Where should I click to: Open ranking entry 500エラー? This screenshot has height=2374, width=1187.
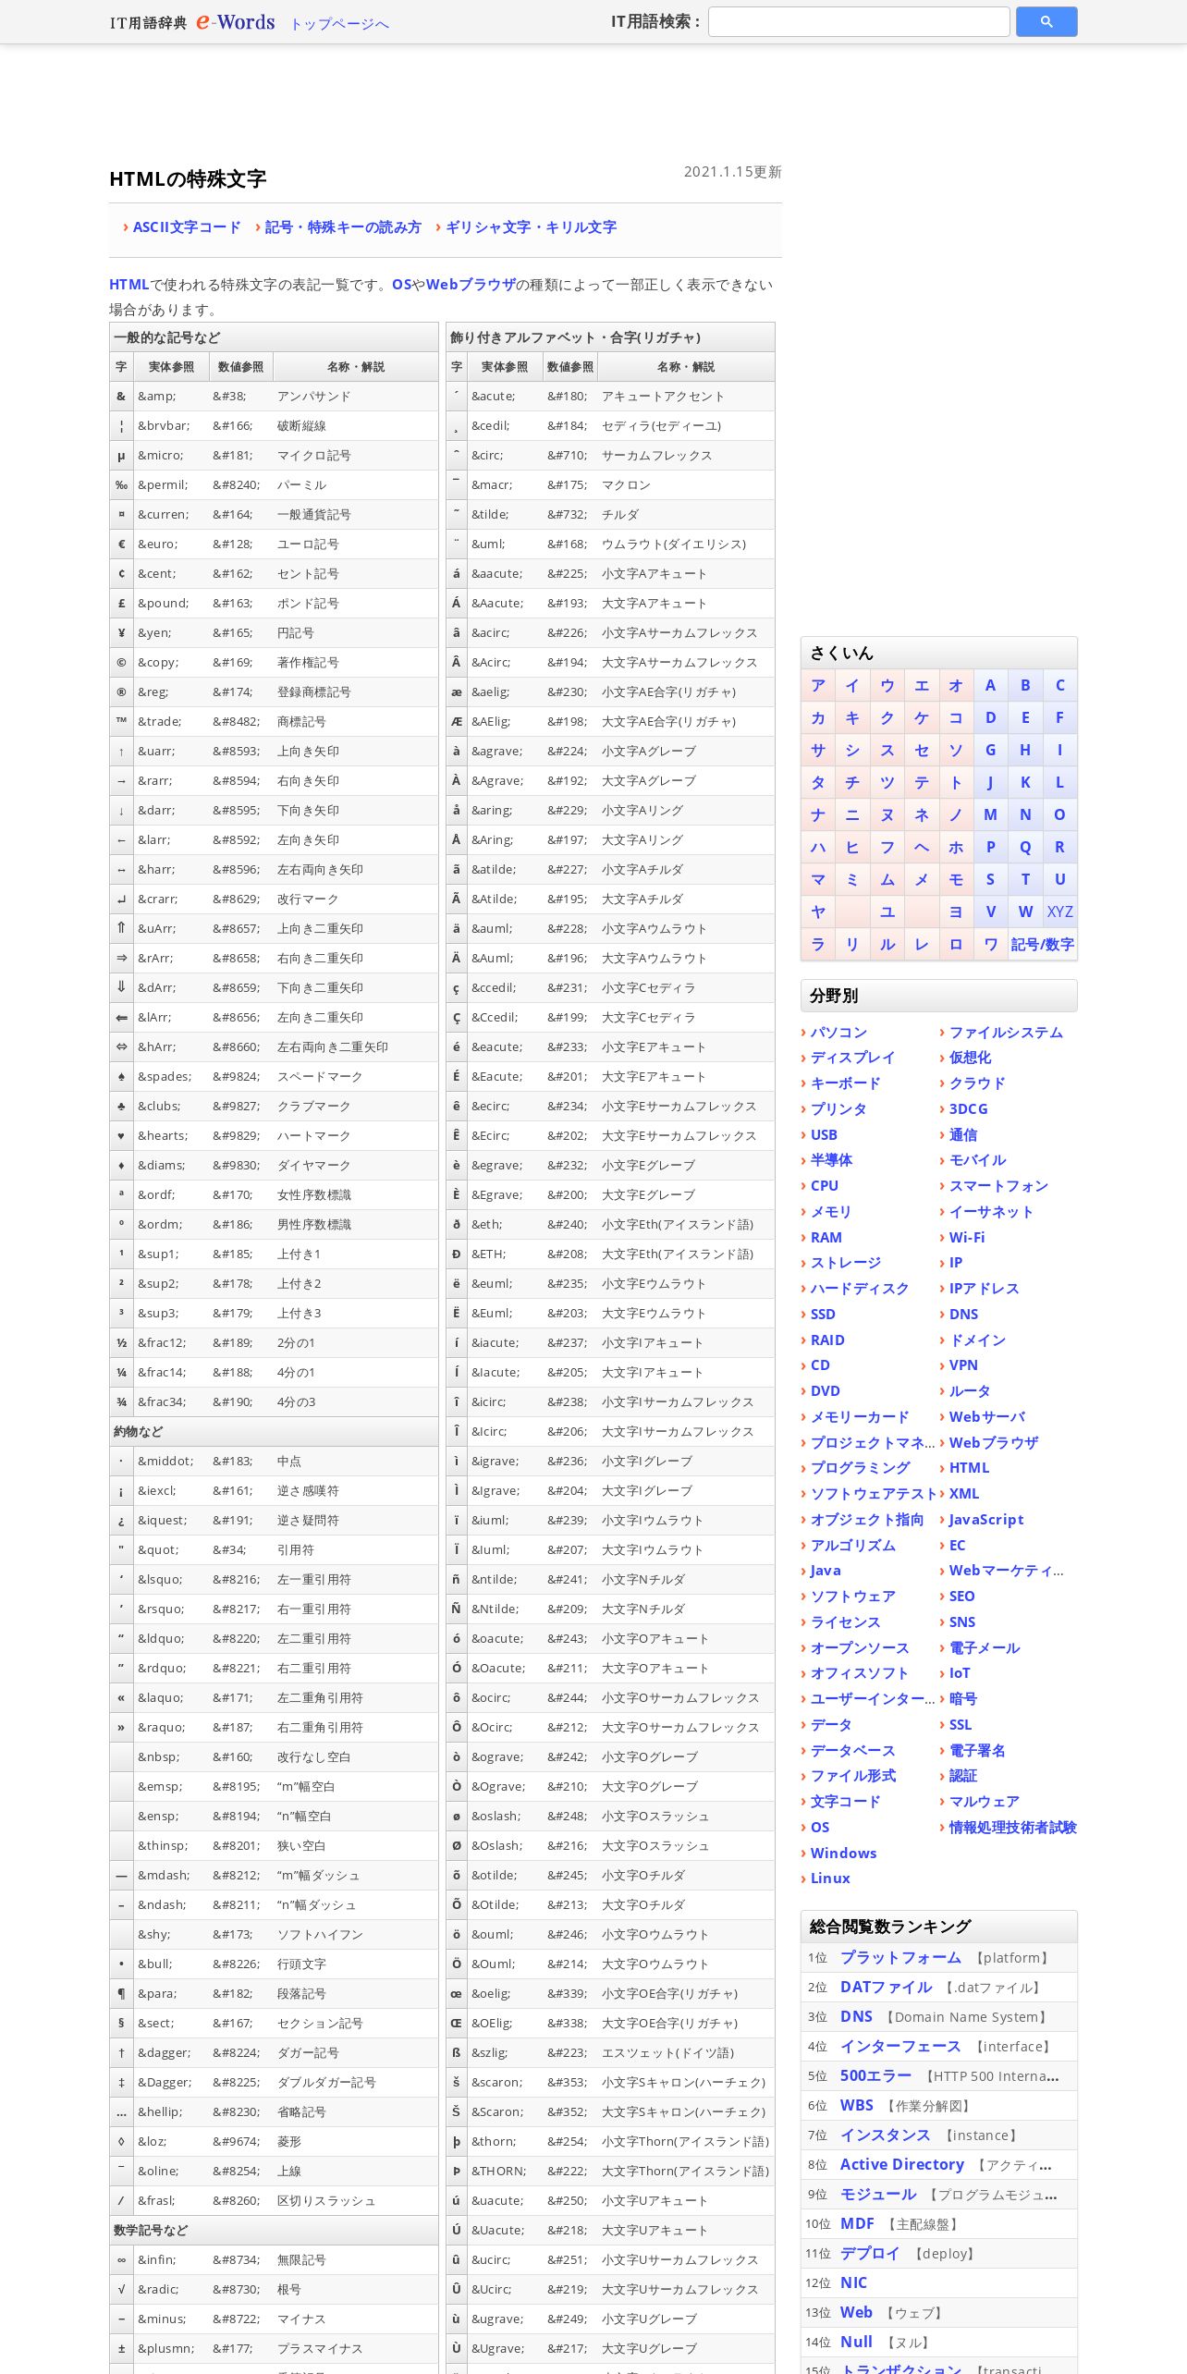[875, 2076]
